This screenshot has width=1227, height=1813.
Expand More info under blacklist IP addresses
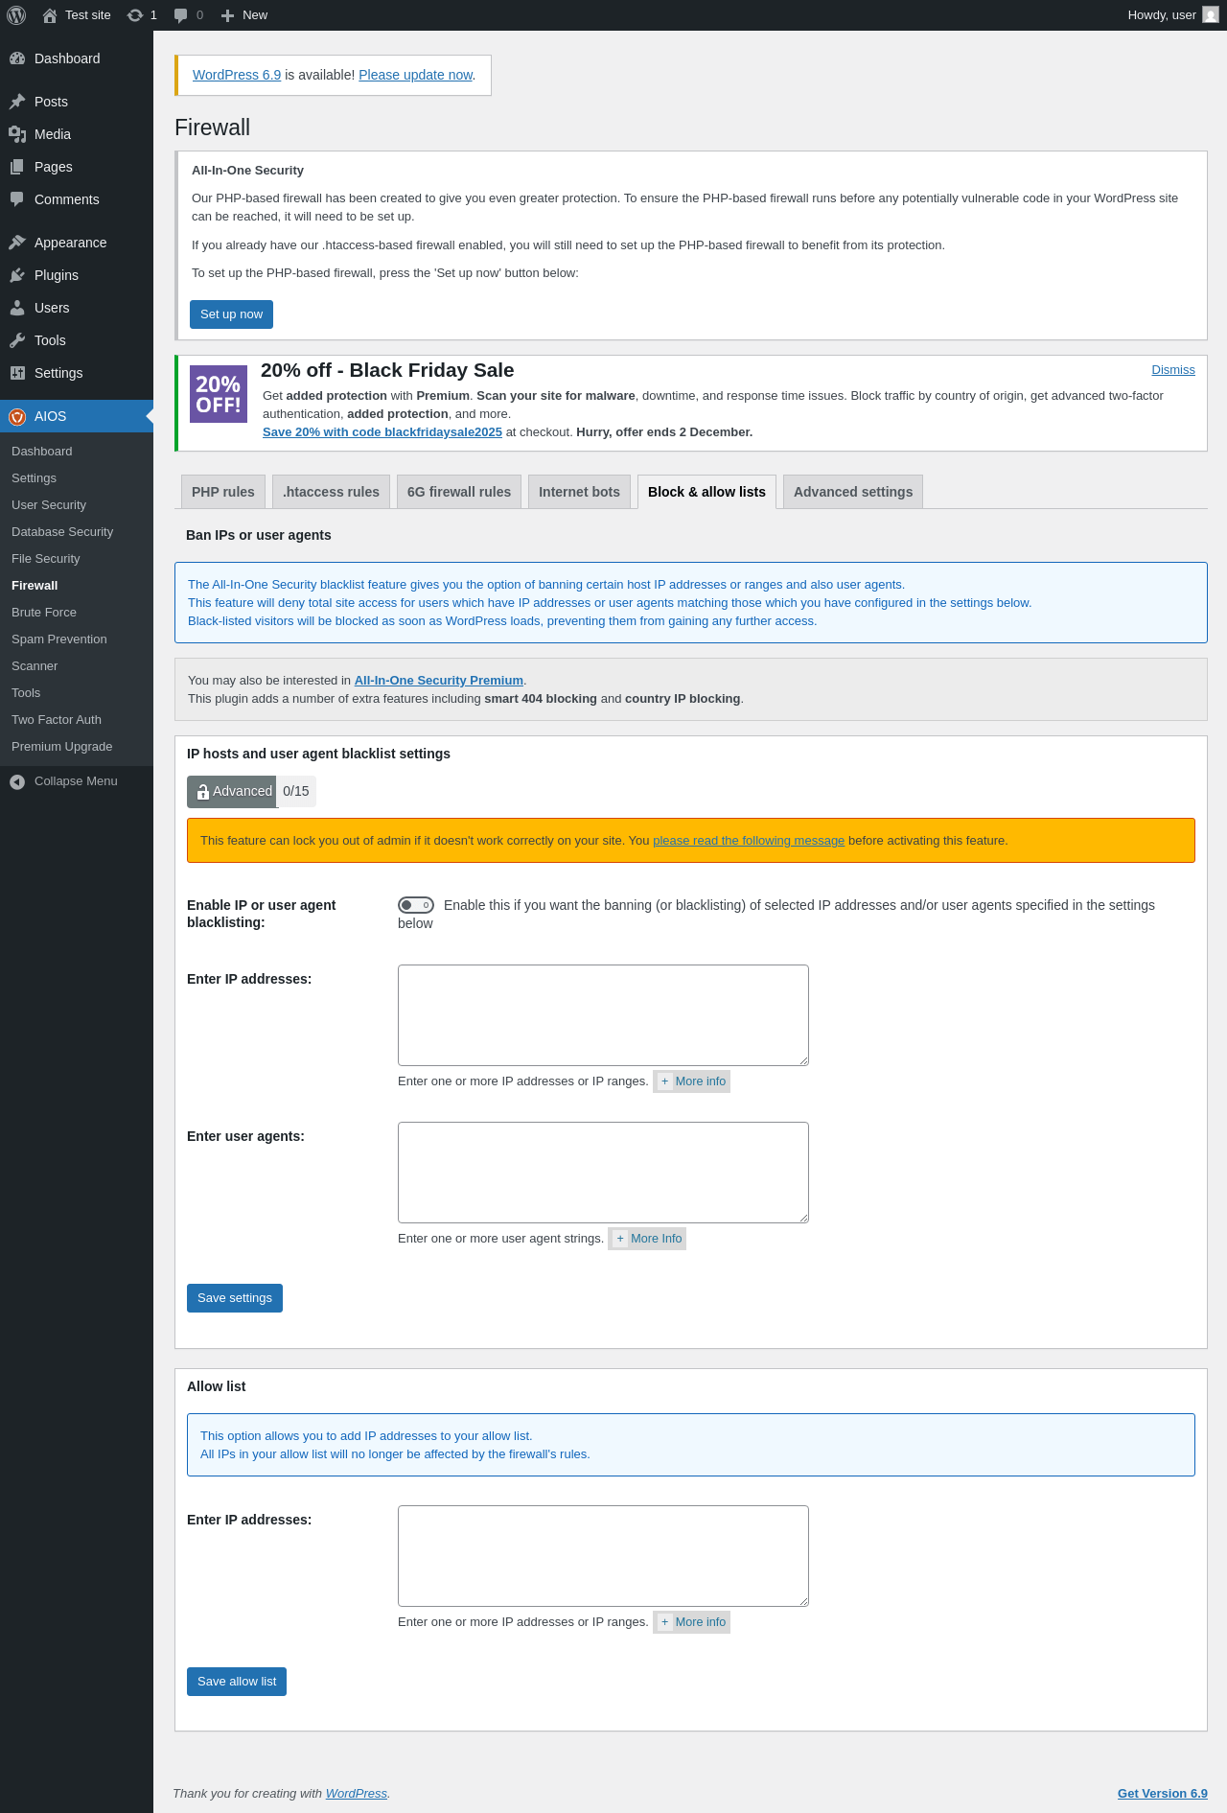click(x=691, y=1081)
